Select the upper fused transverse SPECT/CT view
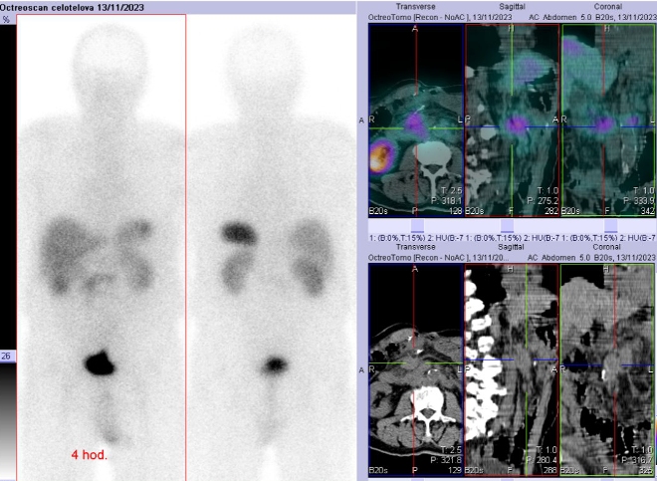Image resolution: width=657 pixels, height=481 pixels. point(416,120)
